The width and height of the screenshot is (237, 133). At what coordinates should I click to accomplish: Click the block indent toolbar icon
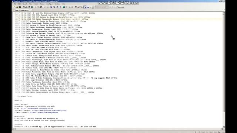(x=54, y=7)
